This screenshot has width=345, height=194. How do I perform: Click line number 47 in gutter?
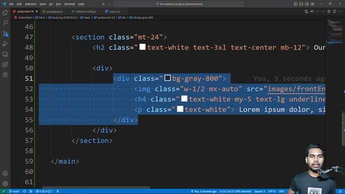click(x=29, y=37)
